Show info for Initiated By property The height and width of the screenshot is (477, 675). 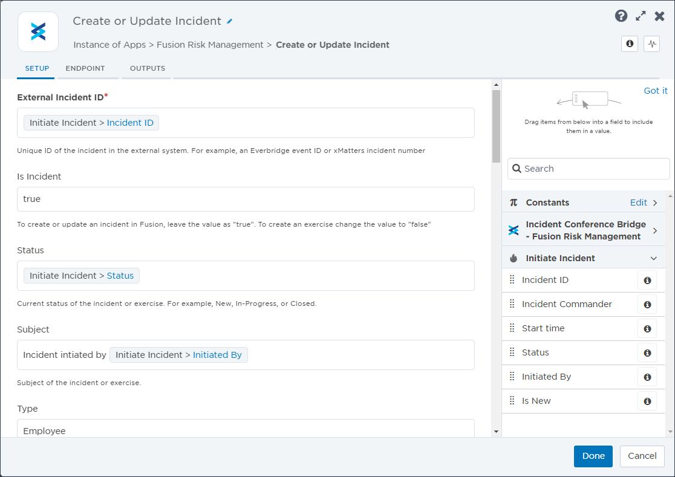647,377
